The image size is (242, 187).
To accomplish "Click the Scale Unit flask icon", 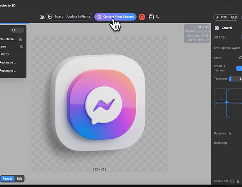I will click(238, 181).
